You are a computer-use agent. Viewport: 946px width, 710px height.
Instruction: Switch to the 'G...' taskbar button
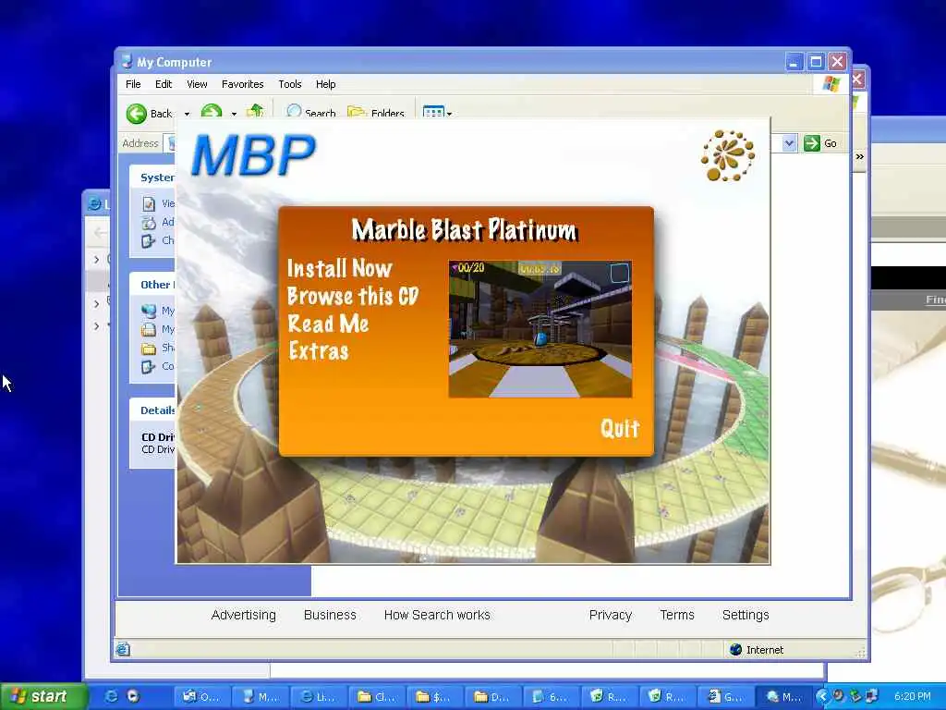click(725, 697)
